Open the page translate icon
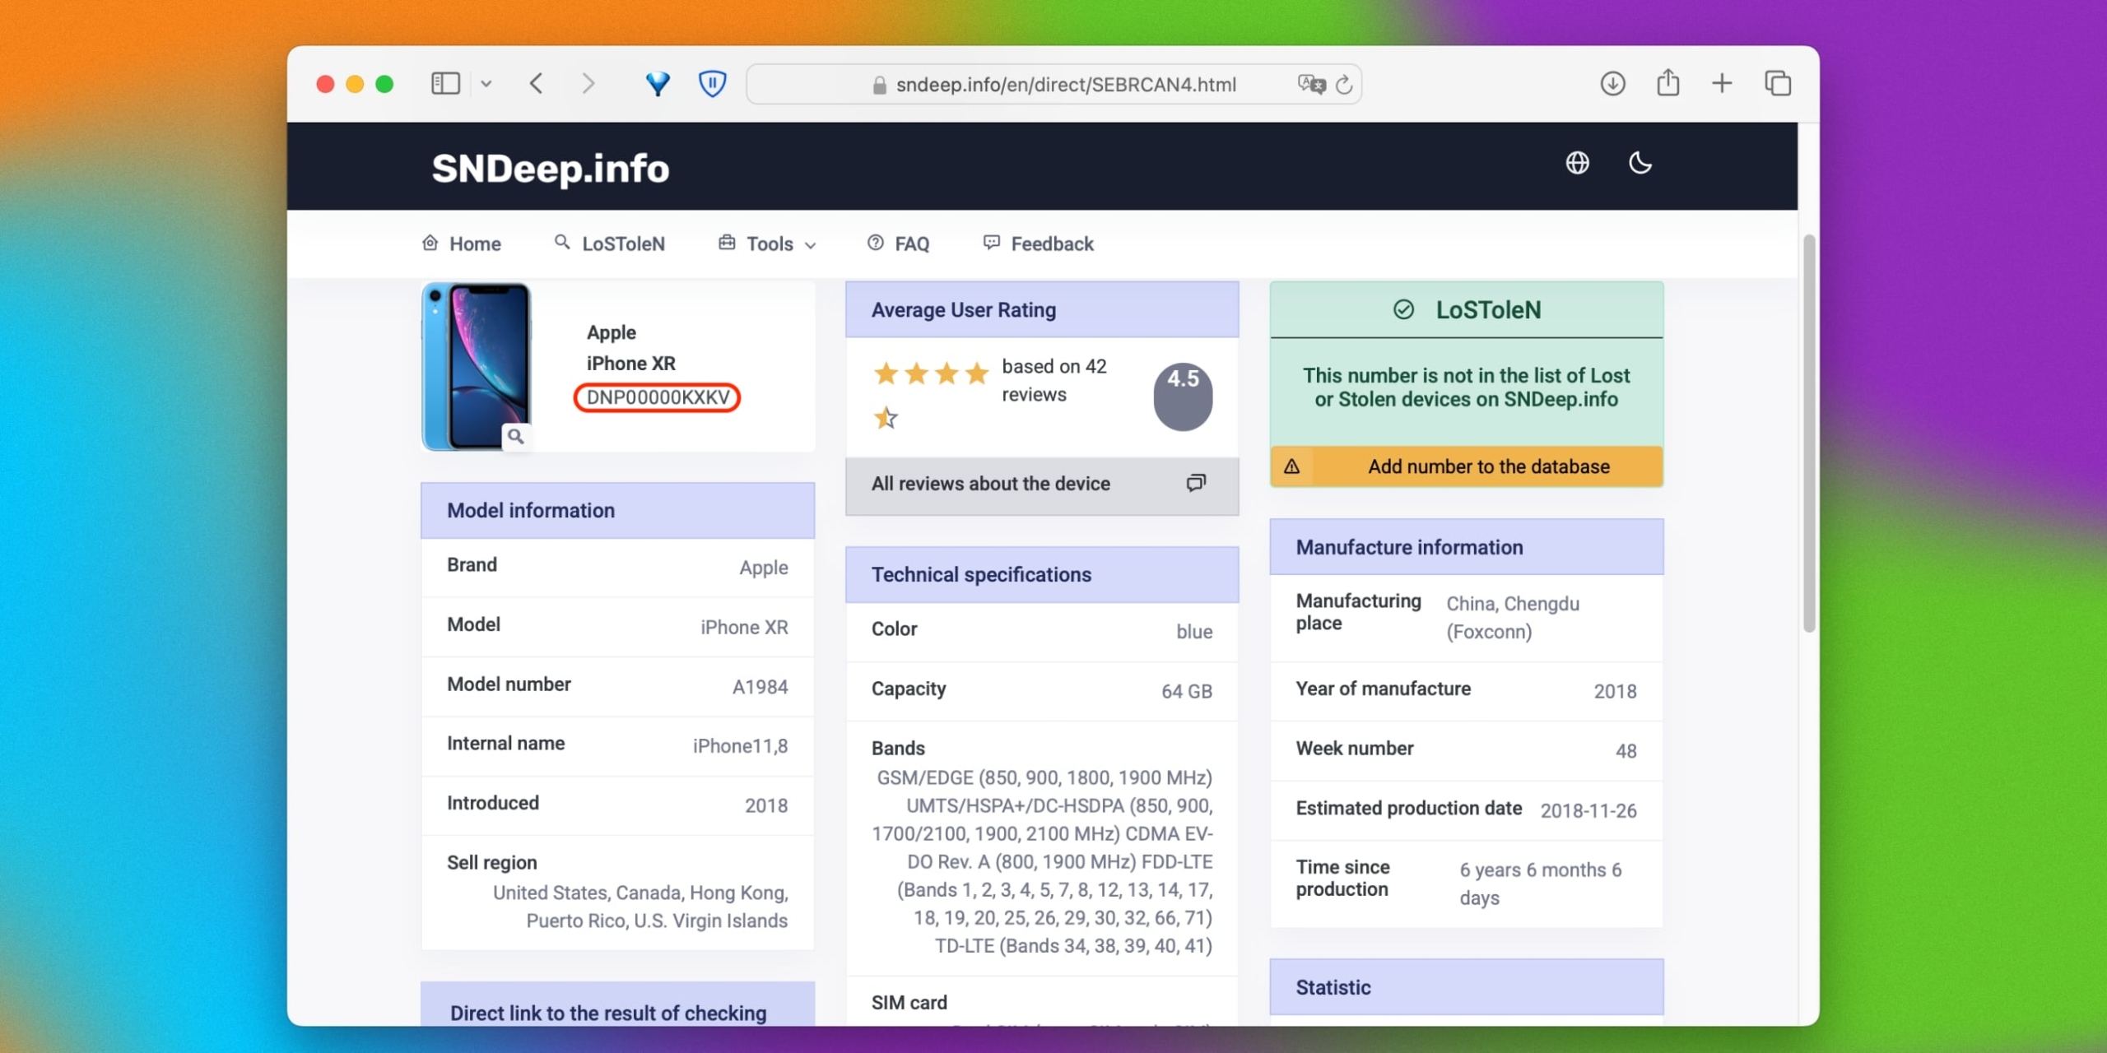 coord(1311,84)
